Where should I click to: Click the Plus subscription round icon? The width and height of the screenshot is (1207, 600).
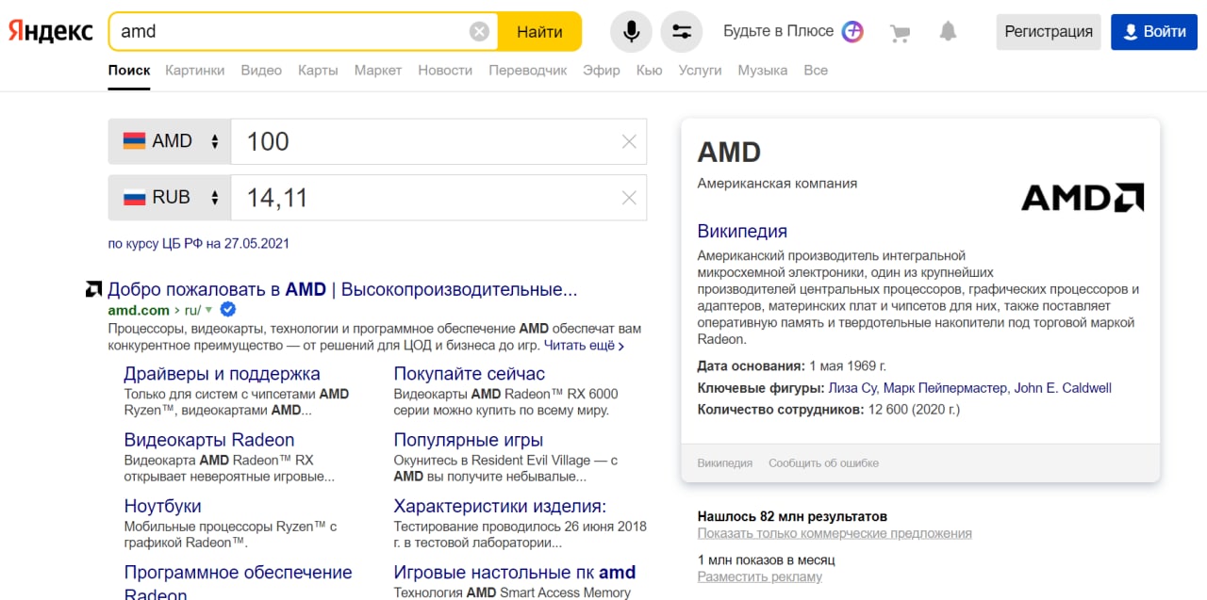[x=852, y=31]
